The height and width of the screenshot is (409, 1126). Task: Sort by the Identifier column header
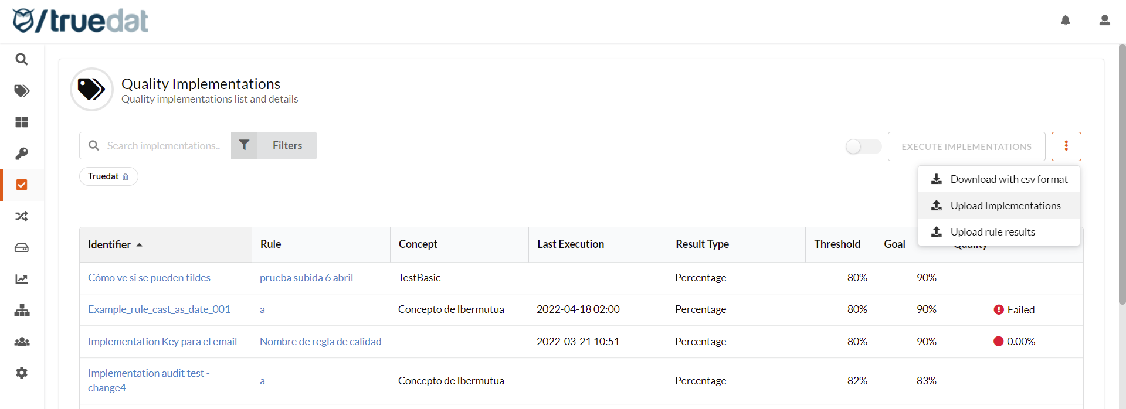110,244
